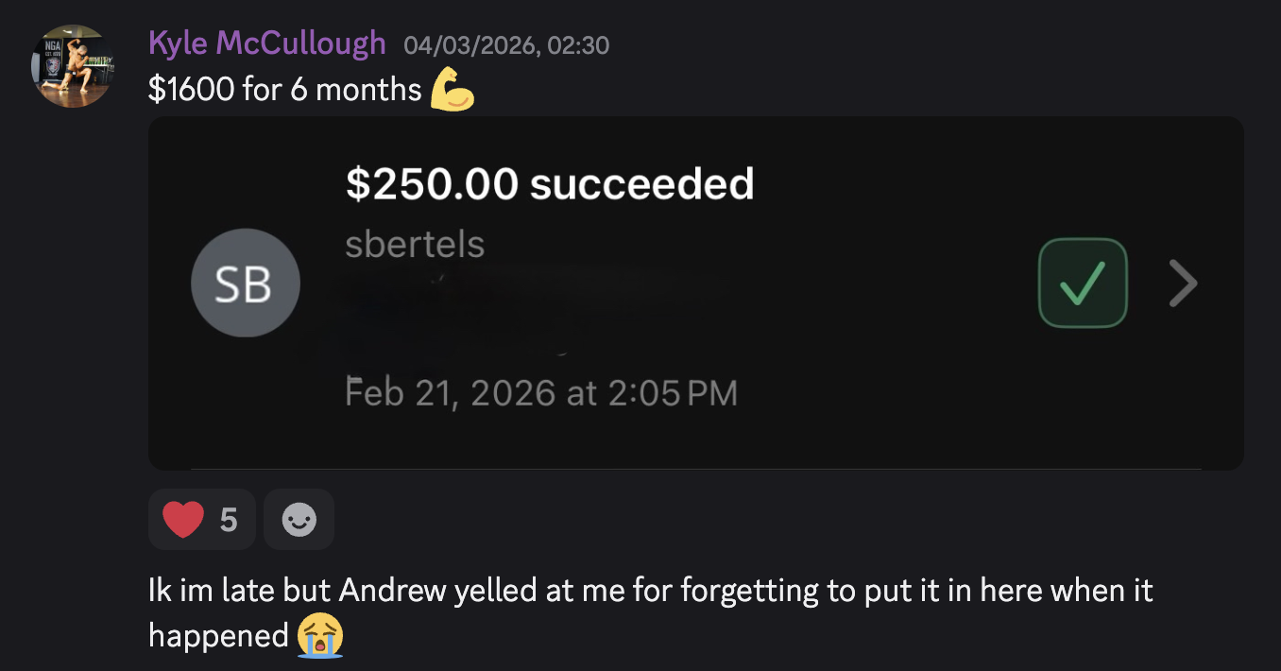Click the reaction count number 5
1281x671 pixels.
click(x=229, y=519)
